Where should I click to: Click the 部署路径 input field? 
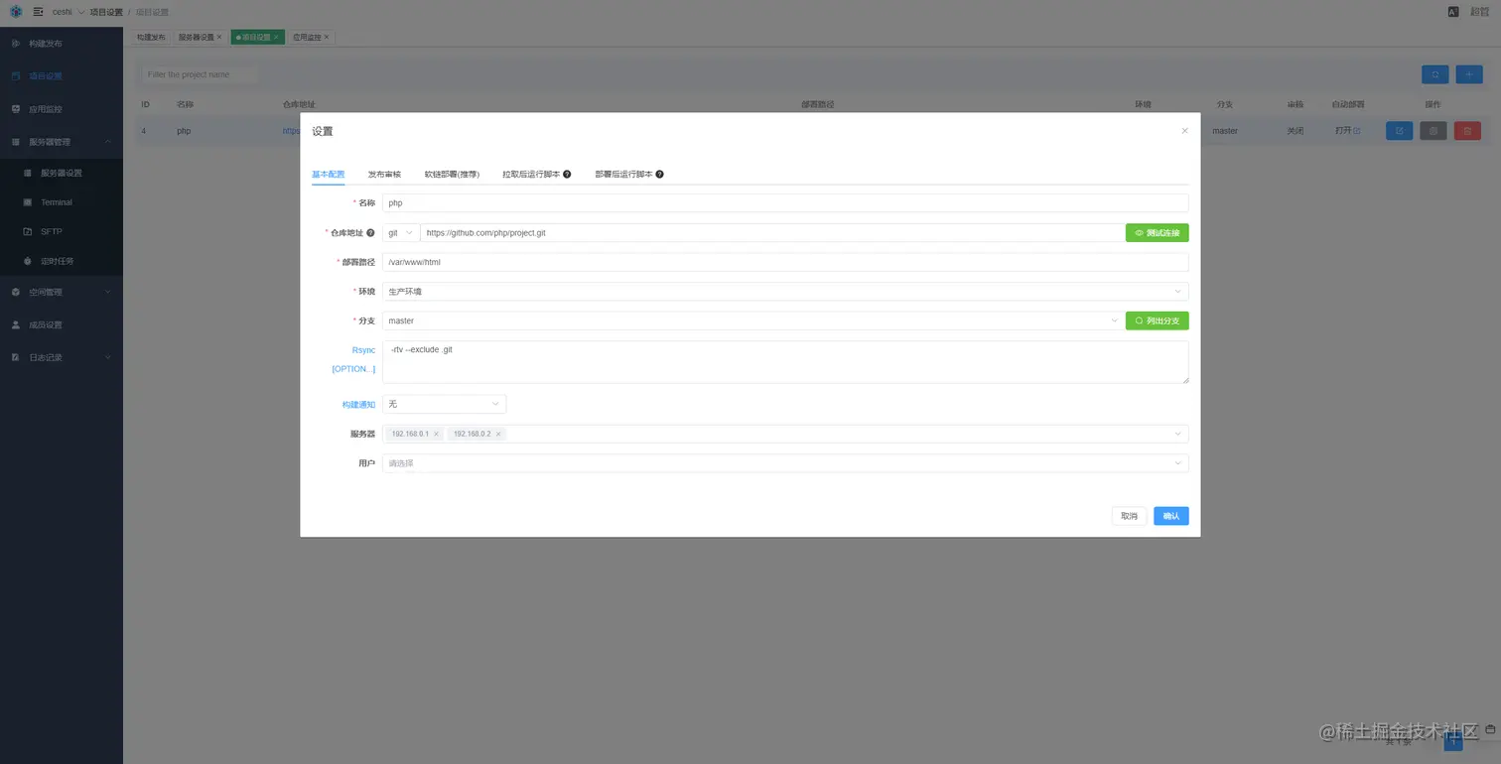785,262
